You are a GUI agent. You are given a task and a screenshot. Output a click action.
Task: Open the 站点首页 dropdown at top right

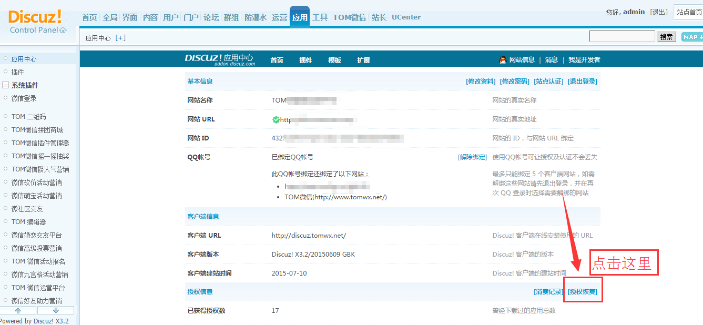(688, 12)
